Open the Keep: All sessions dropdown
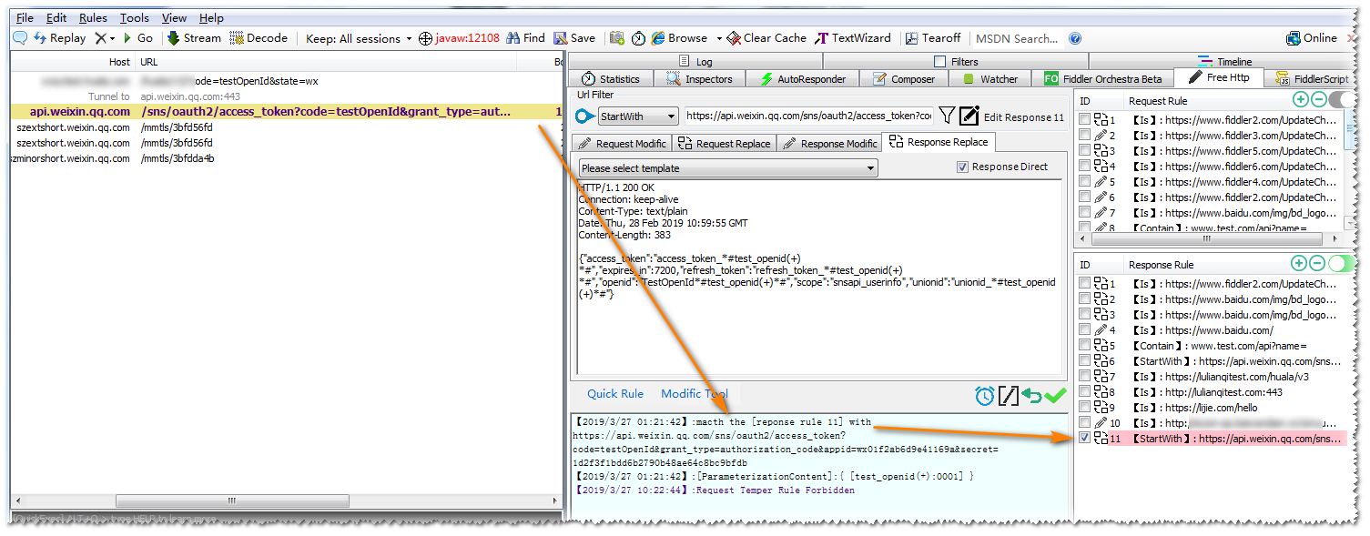Image resolution: width=1370 pixels, height=536 pixels. pyautogui.click(x=359, y=38)
